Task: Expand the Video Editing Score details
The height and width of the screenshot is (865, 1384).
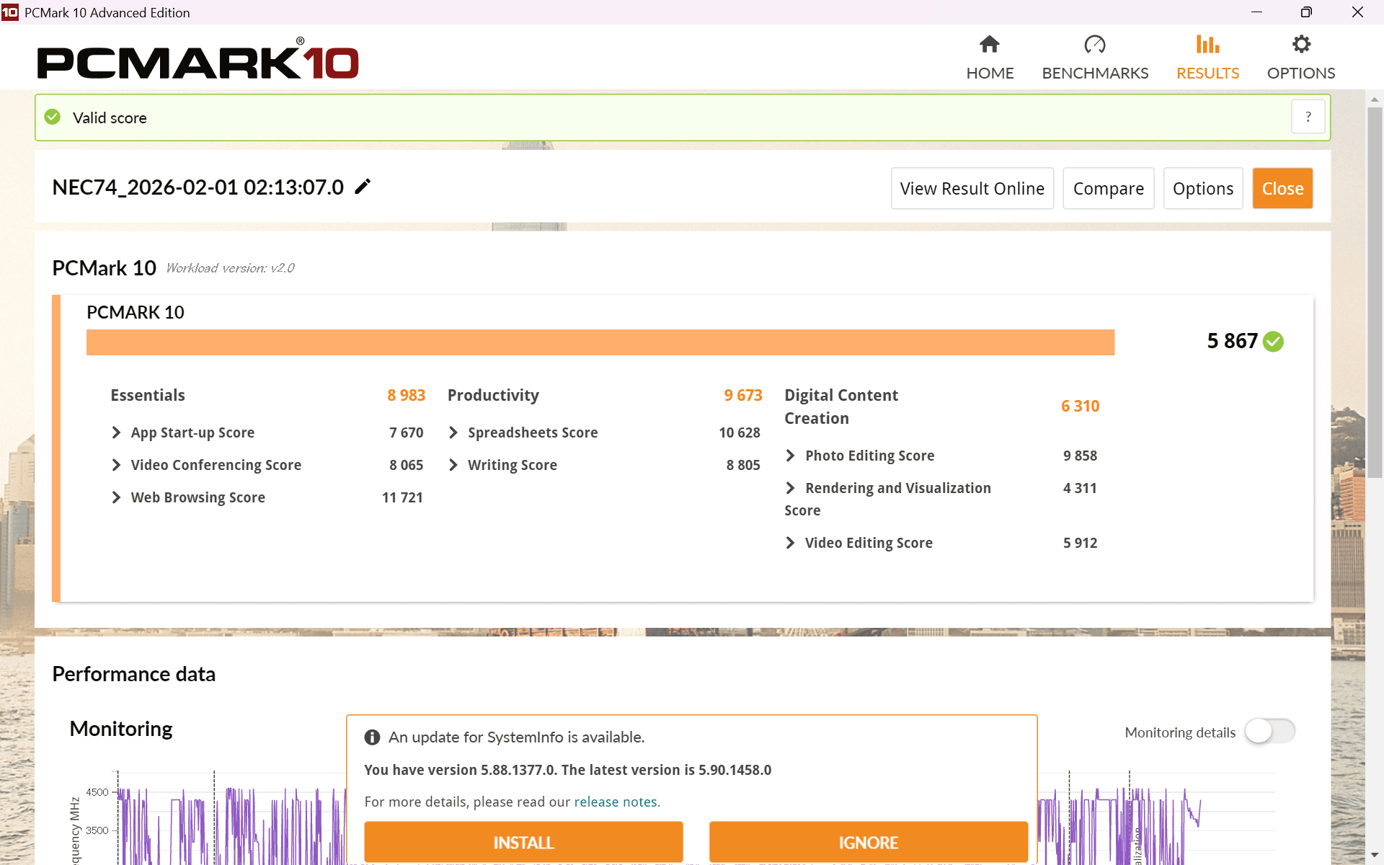Action: coord(791,543)
